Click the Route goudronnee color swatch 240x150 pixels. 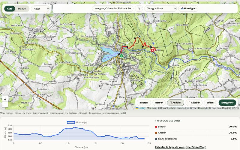pos(156,139)
